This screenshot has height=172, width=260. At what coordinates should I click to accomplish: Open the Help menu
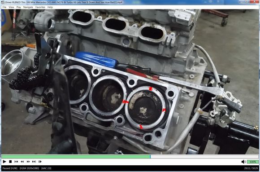click(x=50, y=7)
